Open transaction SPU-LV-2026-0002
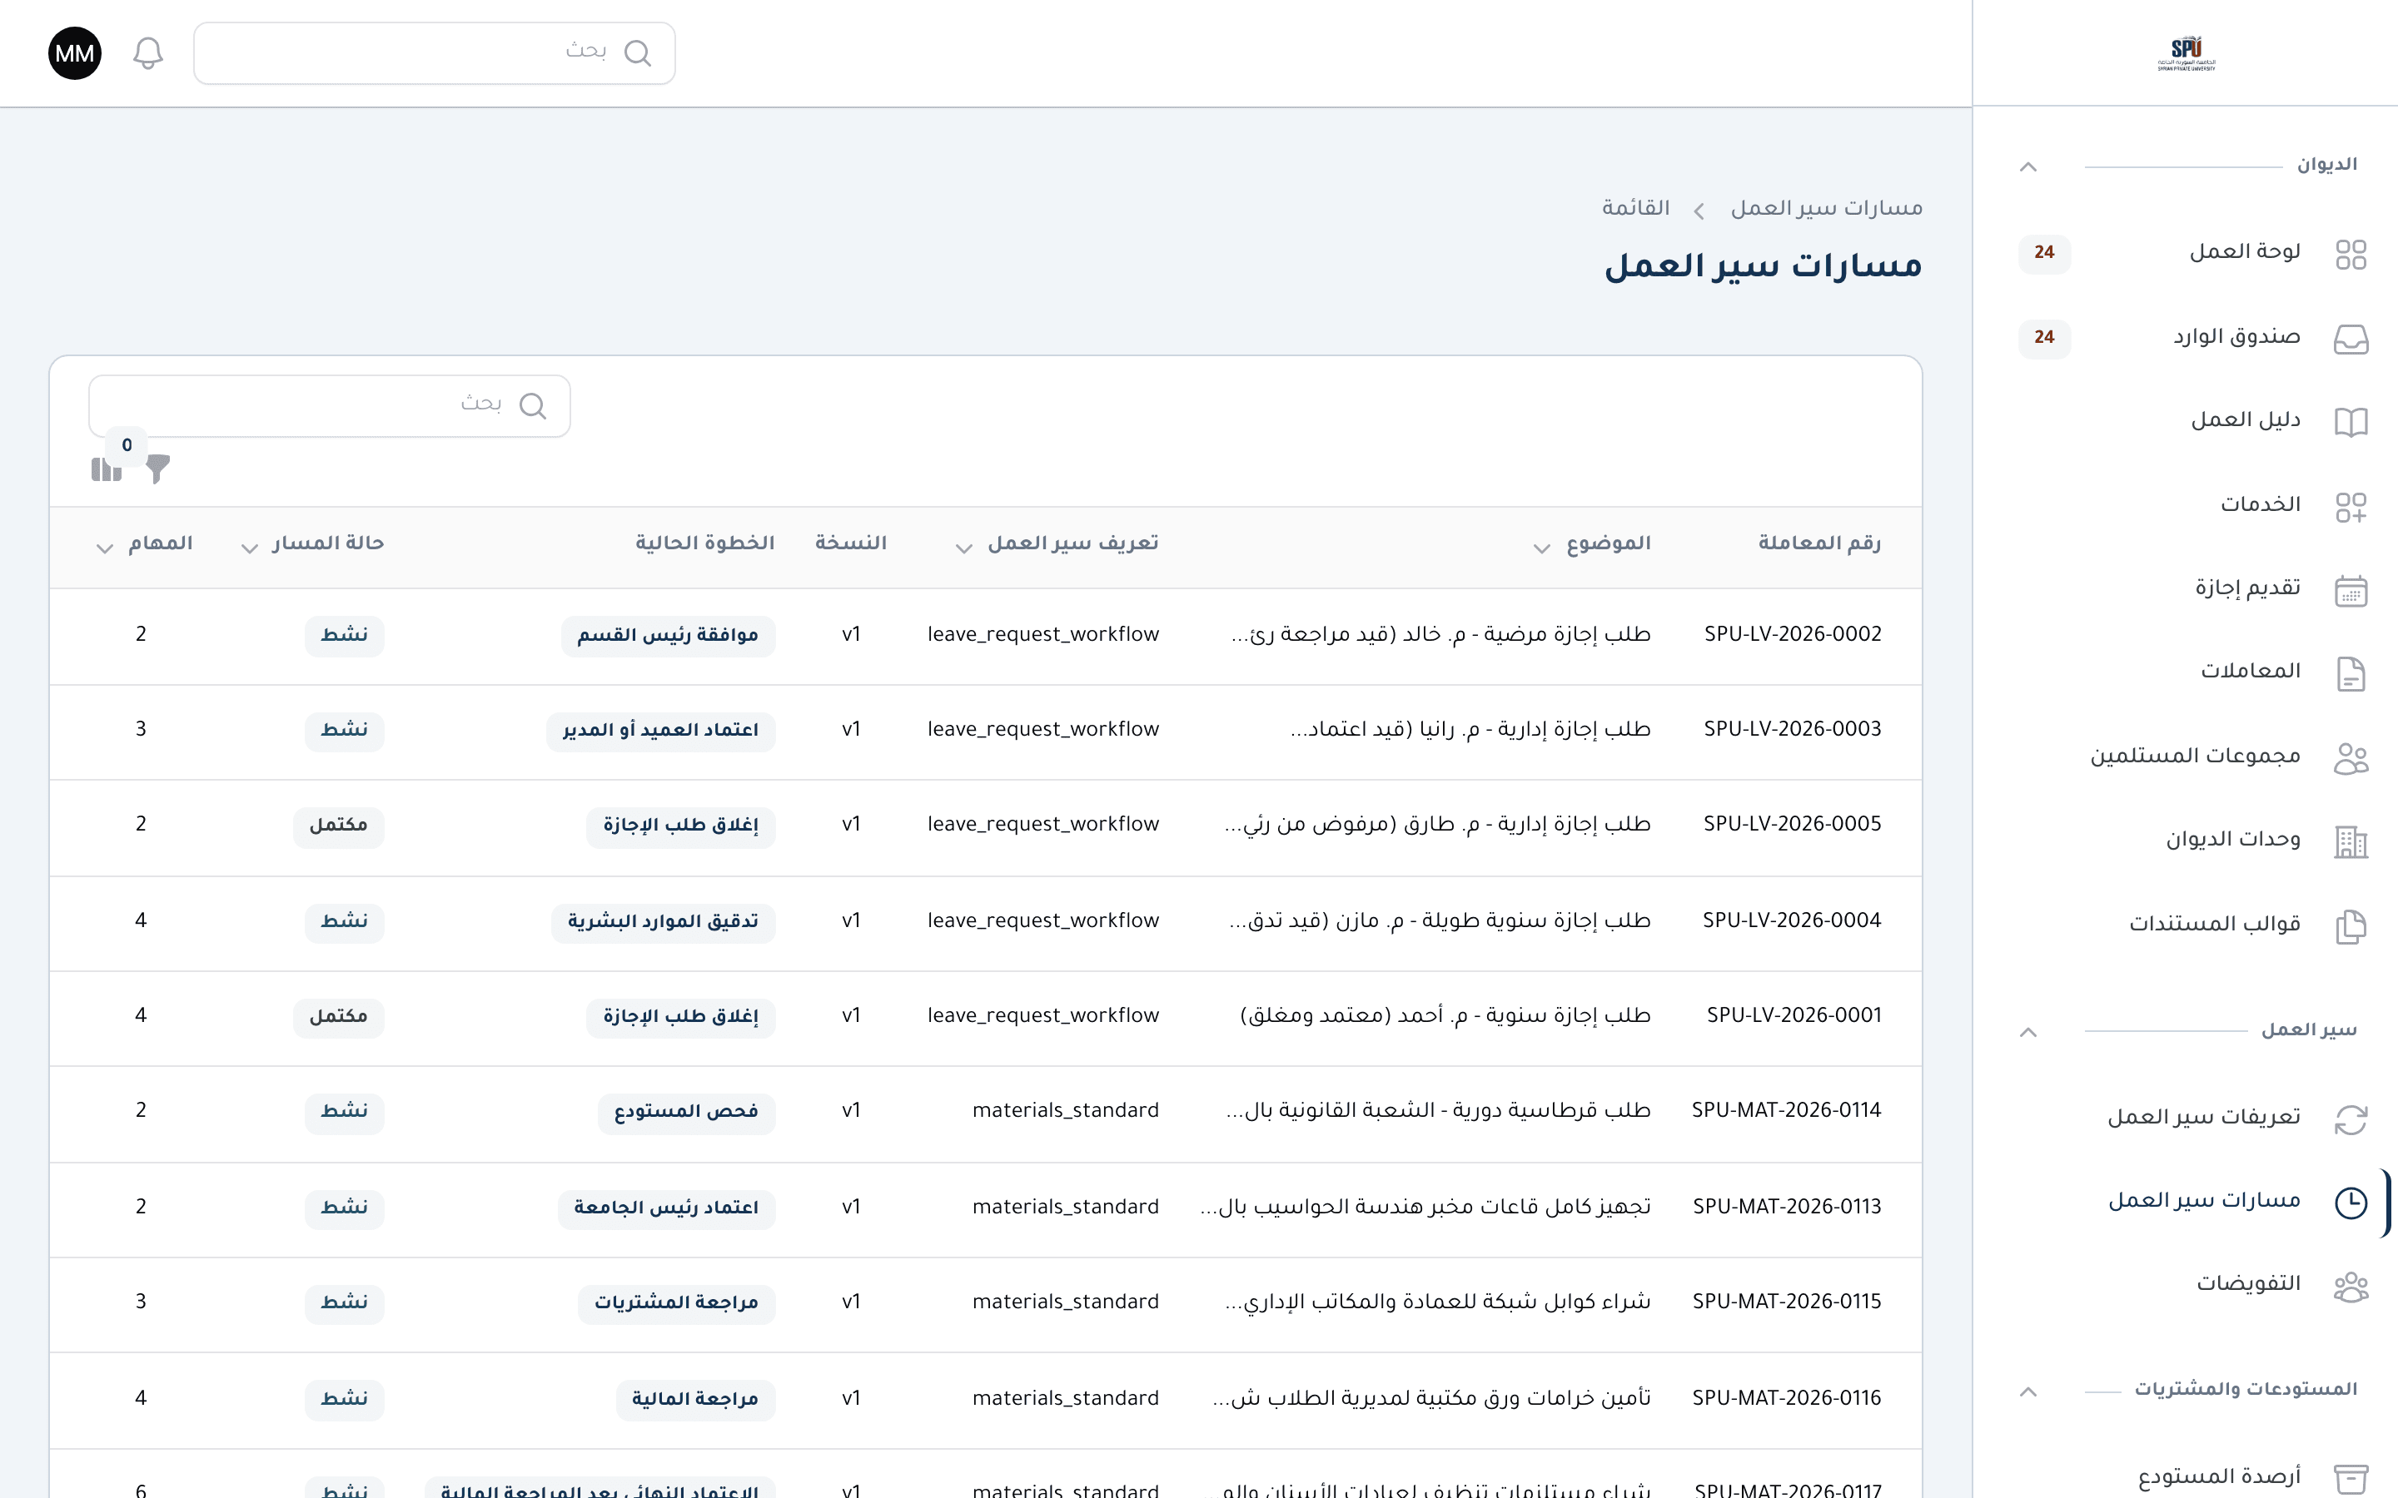Image resolution: width=2398 pixels, height=1498 pixels. click(1792, 634)
